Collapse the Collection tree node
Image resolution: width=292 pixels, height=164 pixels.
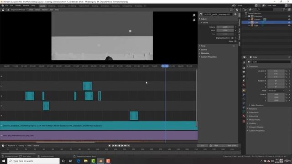246,16
